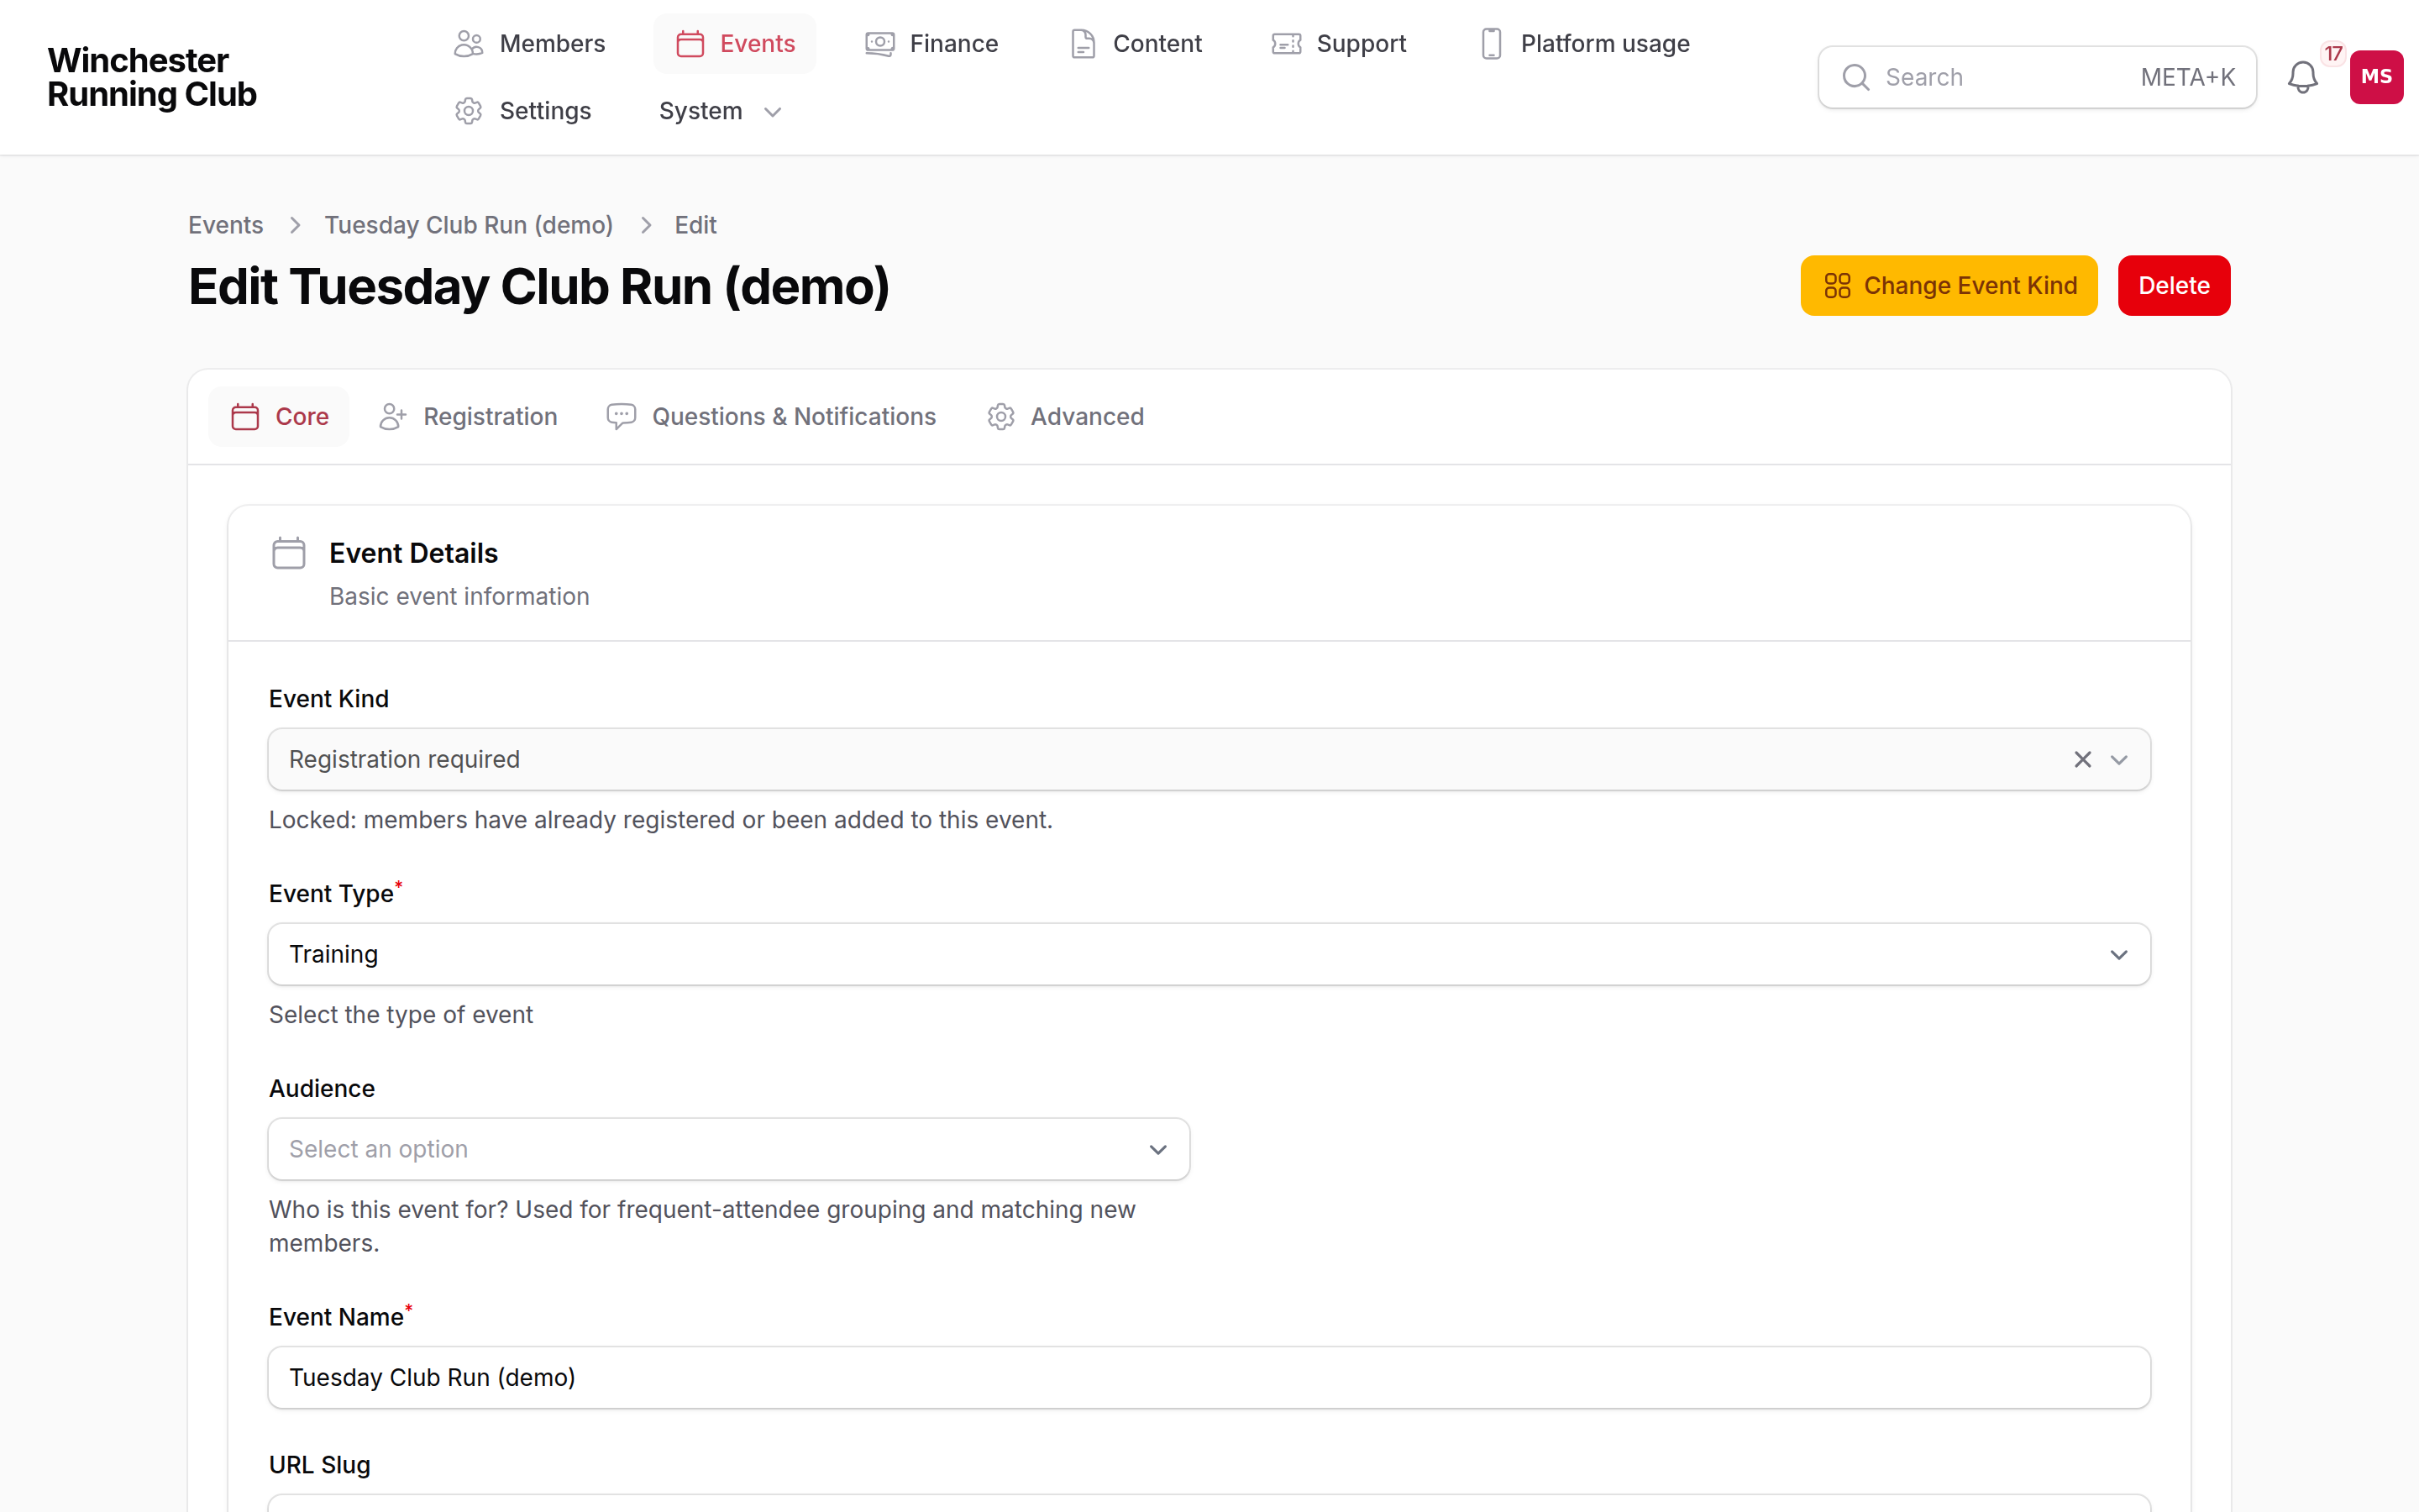Clear Event Kind with the X icon

pos(2082,760)
